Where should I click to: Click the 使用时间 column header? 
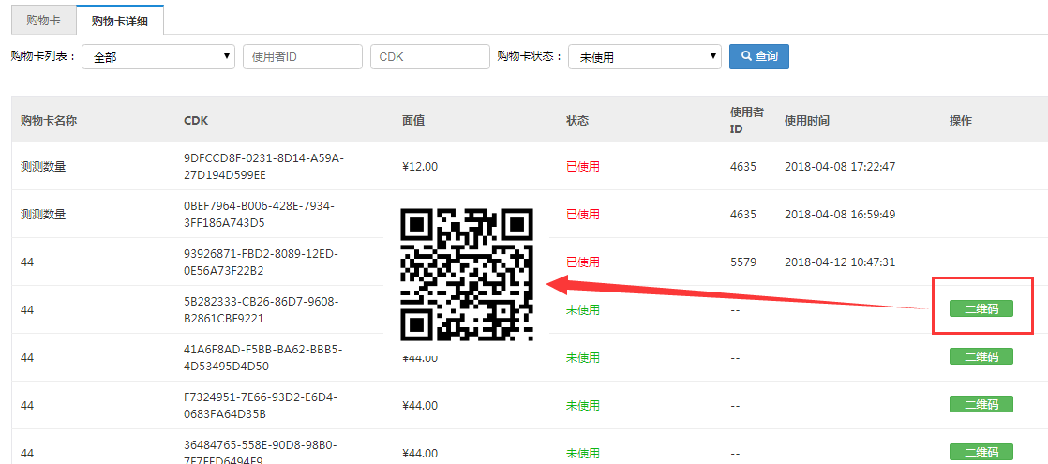click(x=807, y=121)
